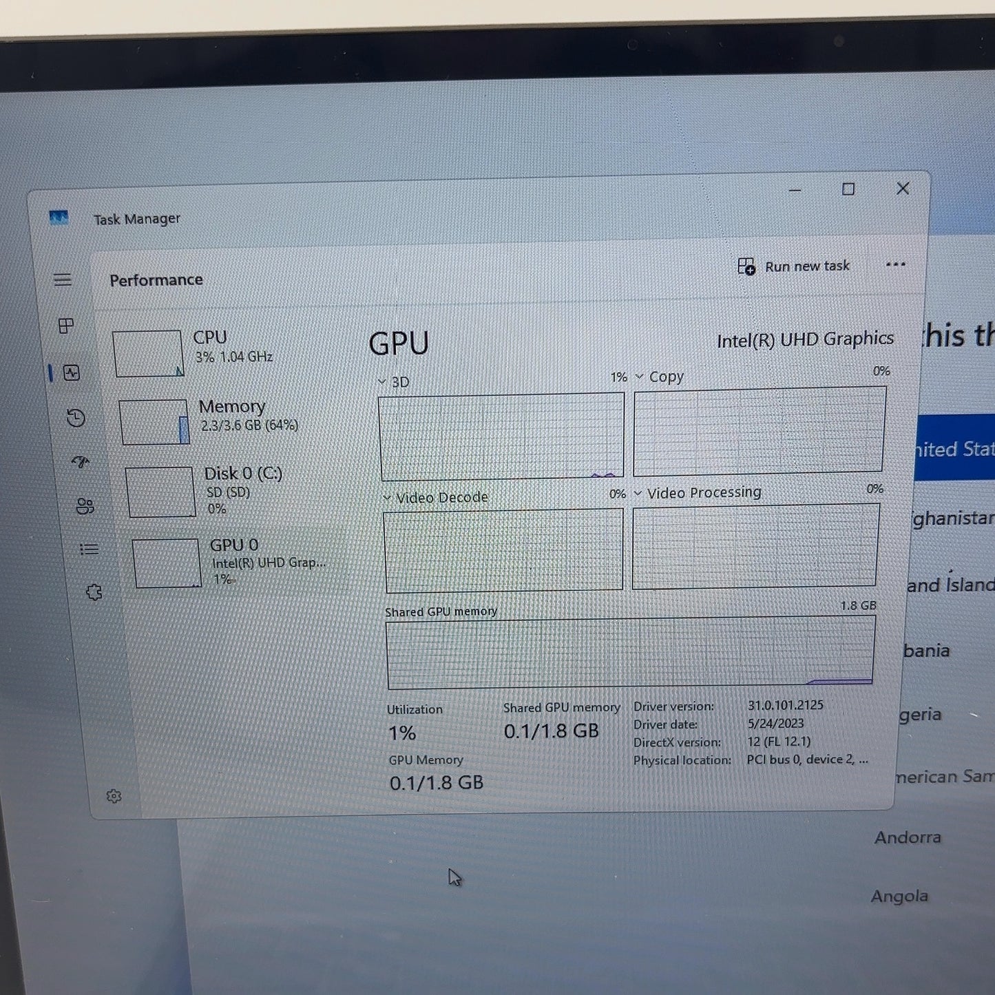Click the GPU Memory 0.1/1.8 GB value
Screen dimensions: 995x995
pyautogui.click(x=437, y=783)
